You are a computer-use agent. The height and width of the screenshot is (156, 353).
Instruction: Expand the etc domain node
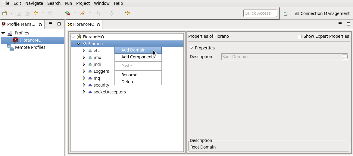[84, 51]
